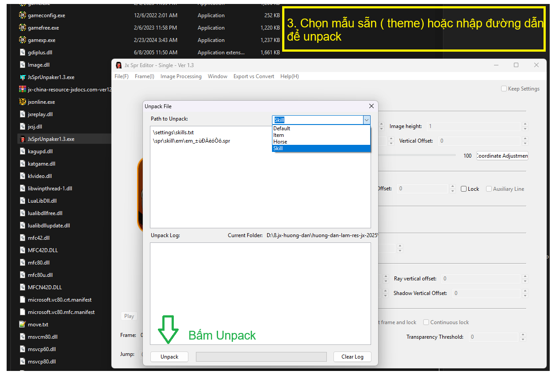559x378 pixels.
Task: Click the unpack progress bar
Action: (261, 357)
